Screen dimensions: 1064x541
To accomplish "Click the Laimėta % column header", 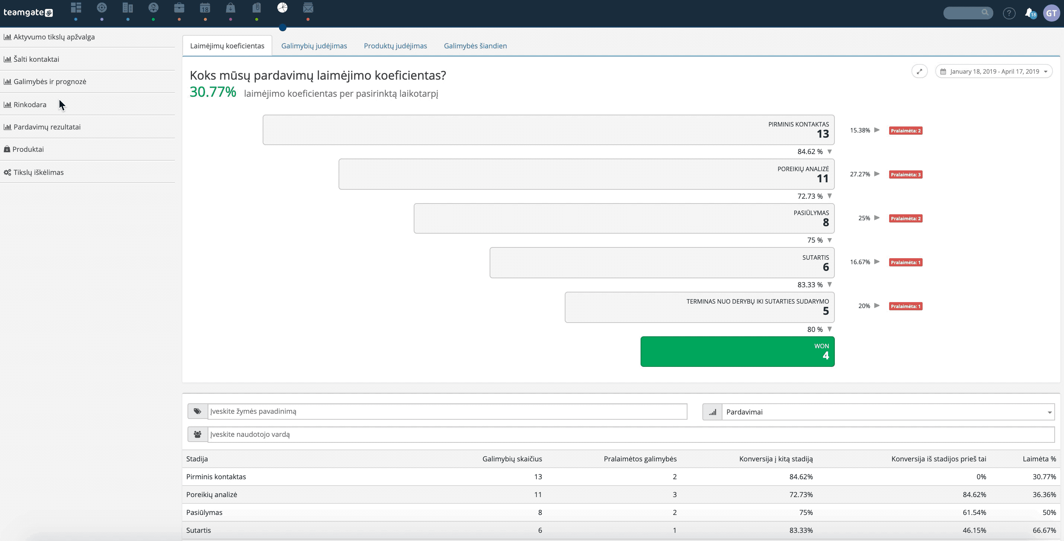I will pos(1039,459).
